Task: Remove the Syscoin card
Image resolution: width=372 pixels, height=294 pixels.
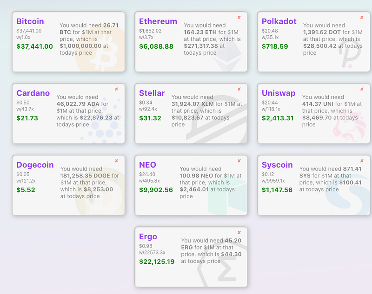Action: point(362,161)
